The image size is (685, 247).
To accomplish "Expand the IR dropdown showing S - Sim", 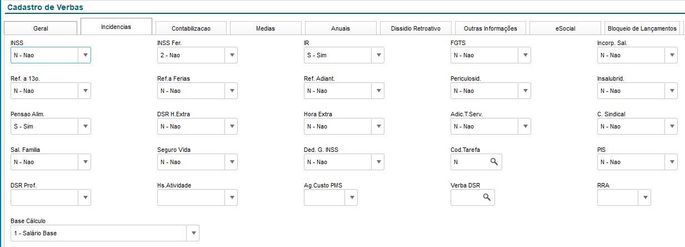I will tap(378, 55).
